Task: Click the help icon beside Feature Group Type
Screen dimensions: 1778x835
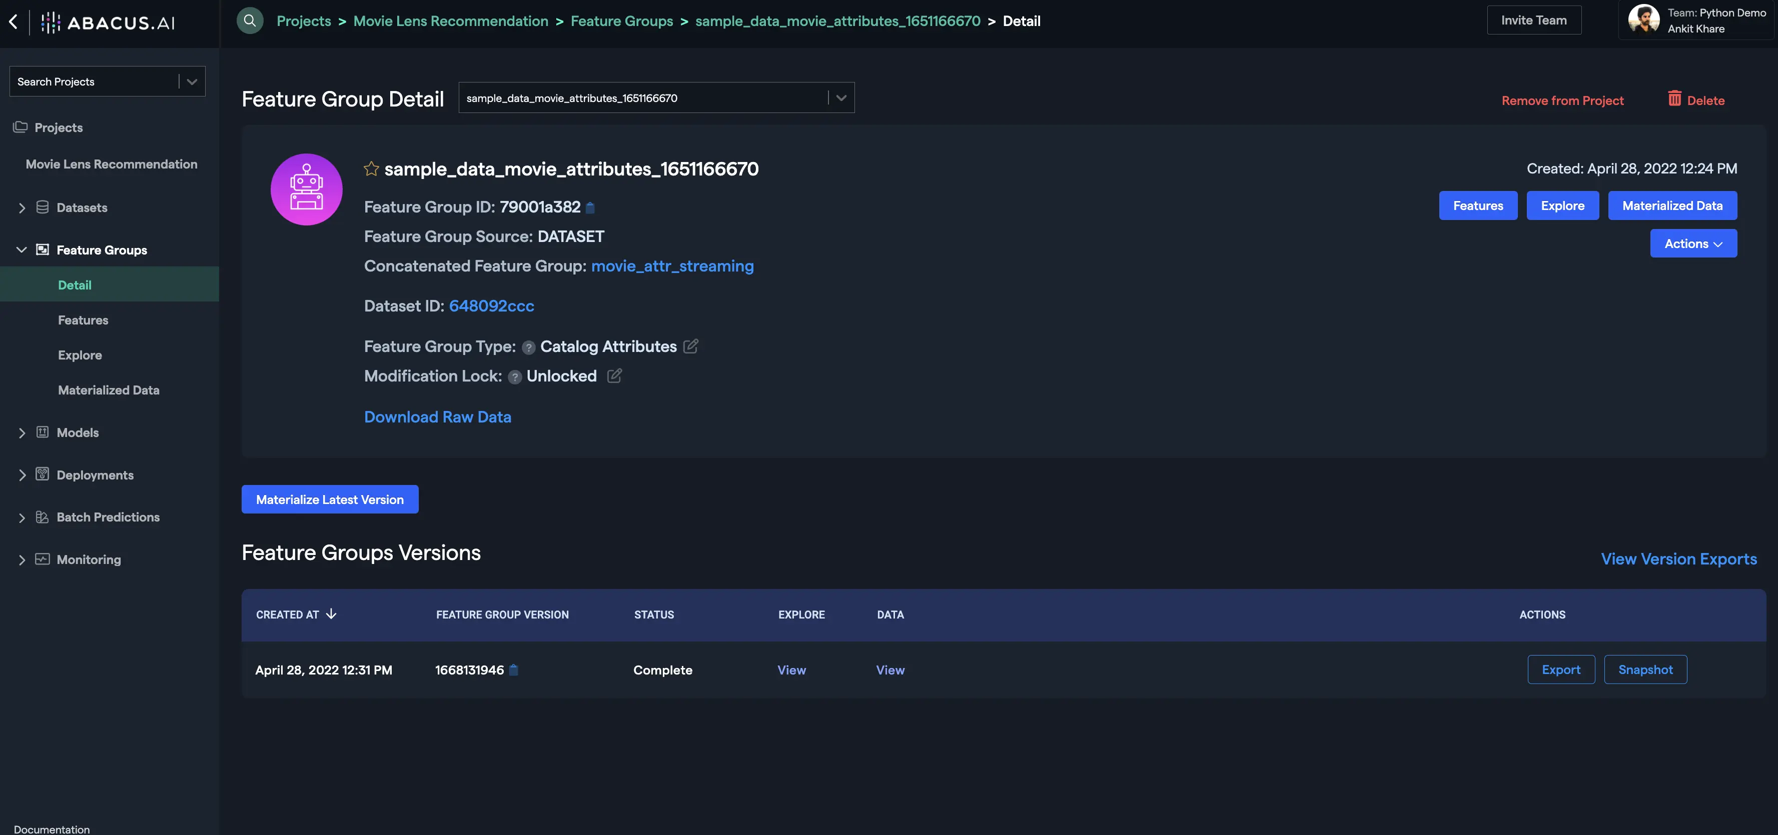Action: [x=528, y=348]
